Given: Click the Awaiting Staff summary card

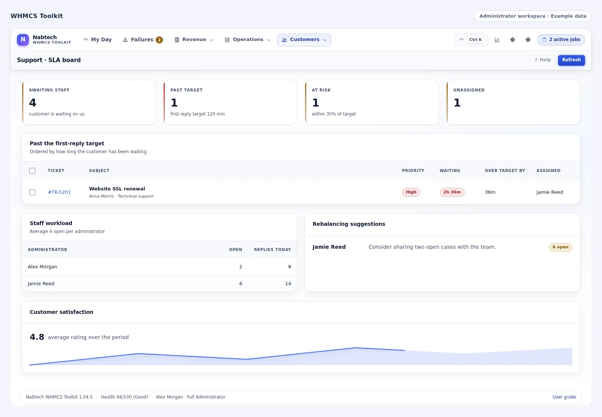Looking at the screenshot, I should (x=89, y=102).
